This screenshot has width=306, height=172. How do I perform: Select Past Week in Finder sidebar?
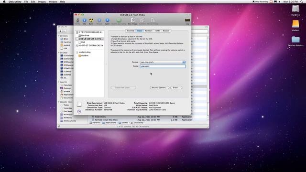pos(66,111)
